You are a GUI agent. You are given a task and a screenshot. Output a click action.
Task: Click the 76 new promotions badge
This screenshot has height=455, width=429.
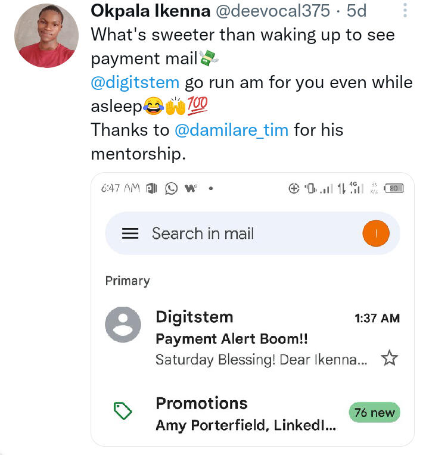(375, 412)
